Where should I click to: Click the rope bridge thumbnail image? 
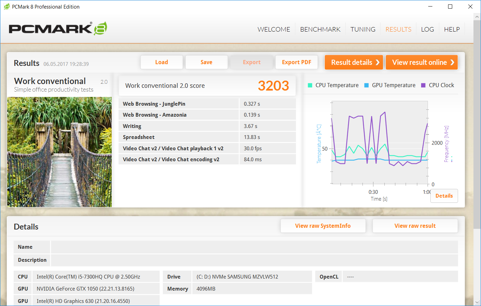tap(59, 152)
